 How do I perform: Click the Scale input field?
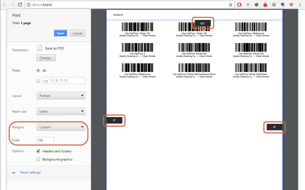[x=45, y=140]
